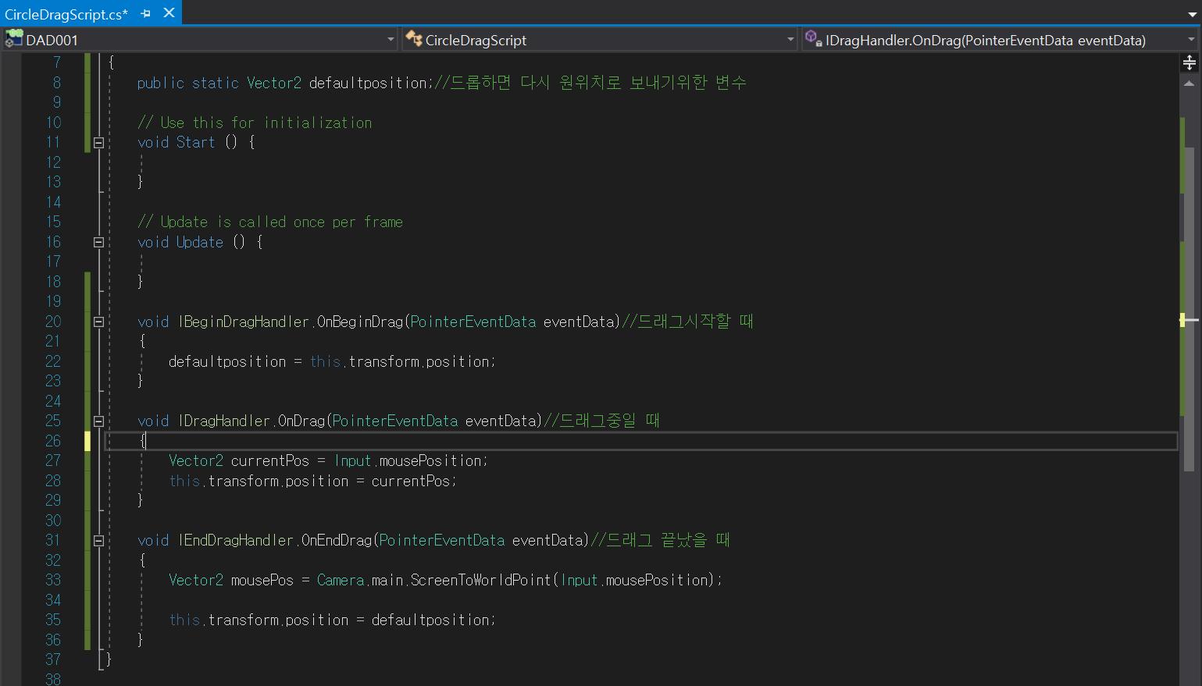Click the 'Update is called once per frame' comment
1202x686 pixels.
coord(270,222)
